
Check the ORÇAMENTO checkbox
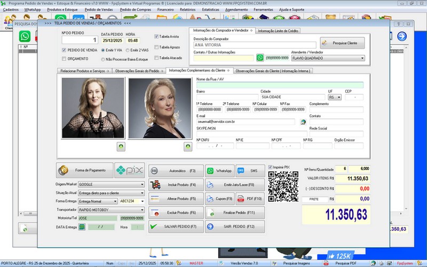pos(64,59)
